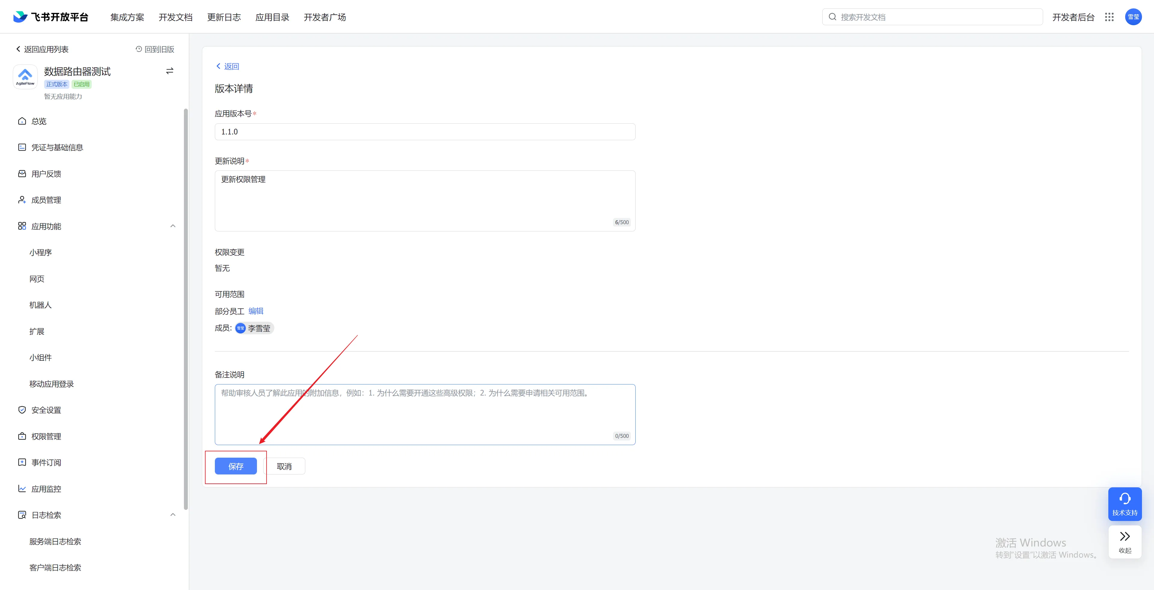Open the 开发文档 top menu item
Viewport: 1154px width, 590px height.
(175, 17)
